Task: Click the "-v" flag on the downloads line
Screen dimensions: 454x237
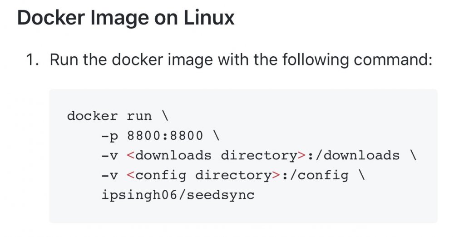Action: (110, 156)
